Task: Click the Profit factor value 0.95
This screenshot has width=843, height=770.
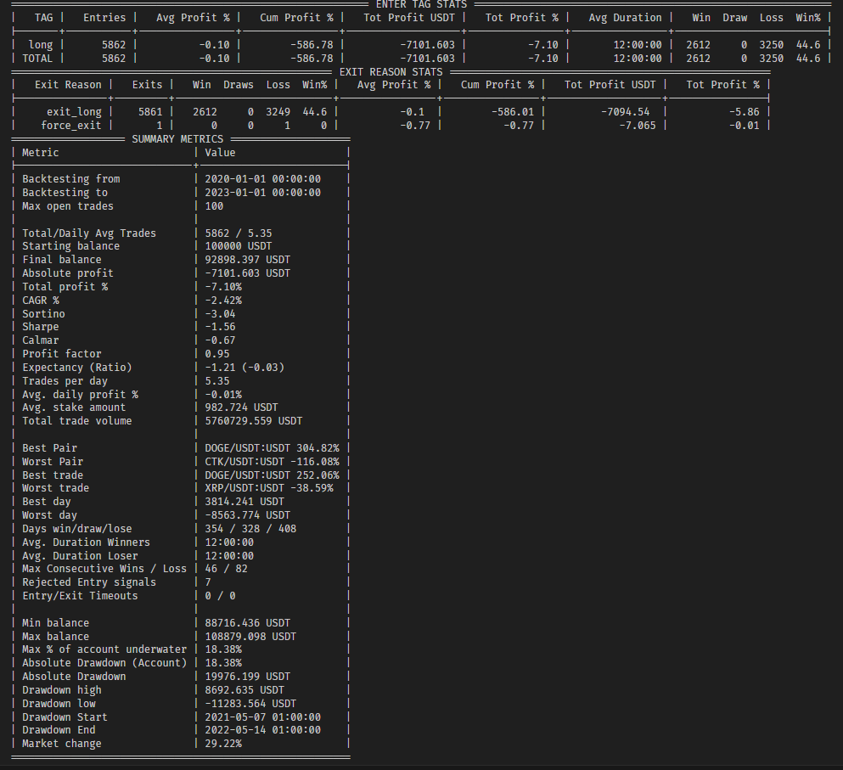Action: pyautogui.click(x=217, y=354)
